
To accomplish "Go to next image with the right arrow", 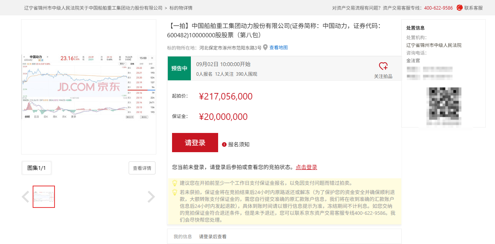I will 151,197.
